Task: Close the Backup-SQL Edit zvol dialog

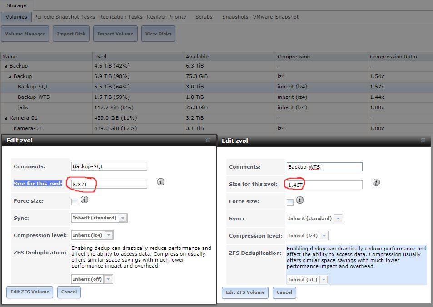Action: point(208,140)
